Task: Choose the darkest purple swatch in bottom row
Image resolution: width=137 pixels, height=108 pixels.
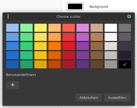Action: [x=83, y=64]
